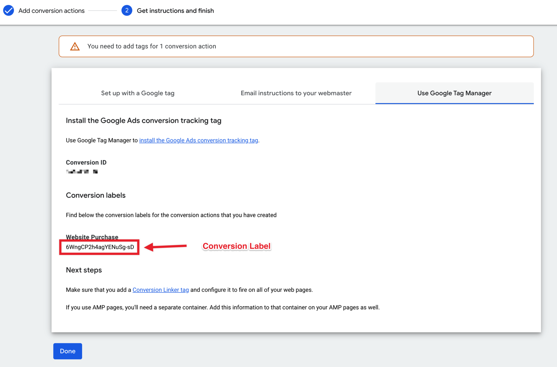Select the 6WngCP2h4agYENuSg-sD conversion label text
This screenshot has width=557, height=367.
100,247
